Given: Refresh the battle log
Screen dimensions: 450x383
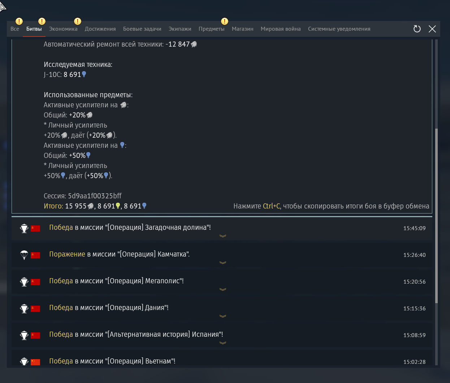Looking at the screenshot, I should (x=417, y=29).
